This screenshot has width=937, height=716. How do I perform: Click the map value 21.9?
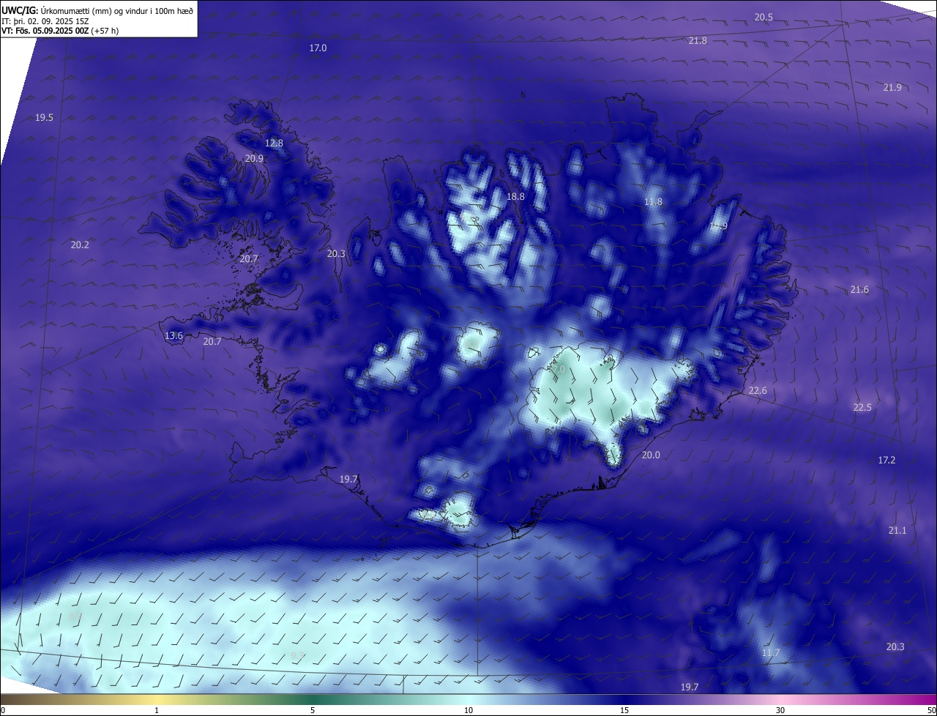[x=892, y=87]
